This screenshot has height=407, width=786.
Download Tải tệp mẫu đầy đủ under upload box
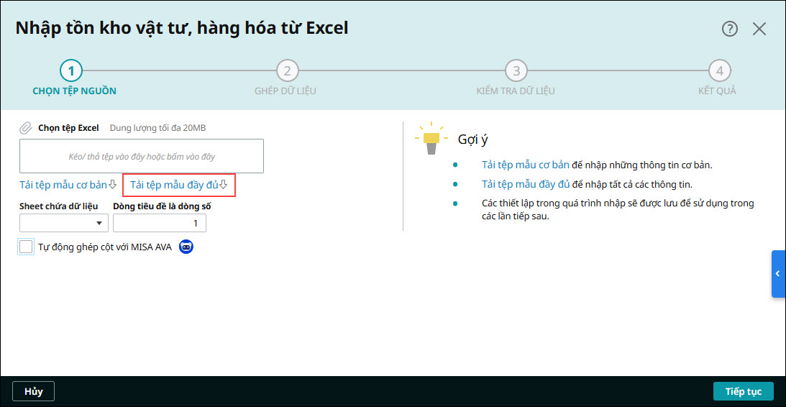[x=179, y=185]
